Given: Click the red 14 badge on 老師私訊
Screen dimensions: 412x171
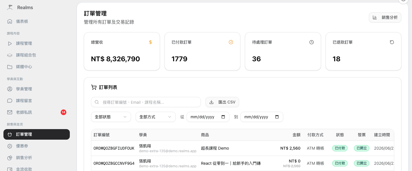Looking at the screenshot, I should 64,112.
